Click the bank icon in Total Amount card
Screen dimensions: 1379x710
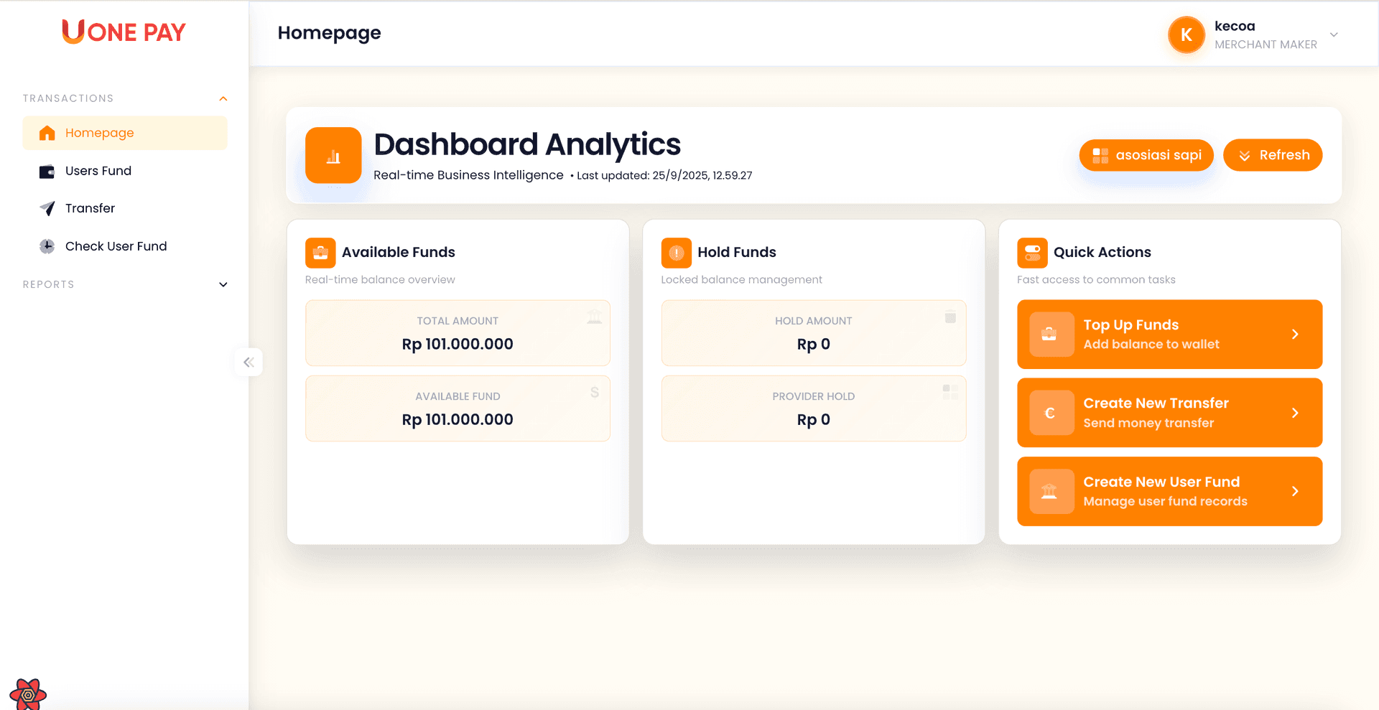point(594,317)
